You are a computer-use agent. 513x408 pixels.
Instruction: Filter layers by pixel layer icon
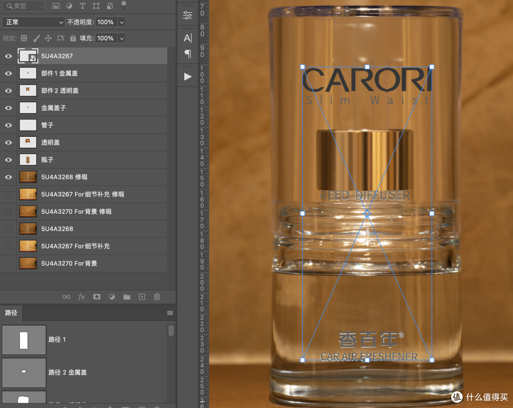(x=56, y=6)
